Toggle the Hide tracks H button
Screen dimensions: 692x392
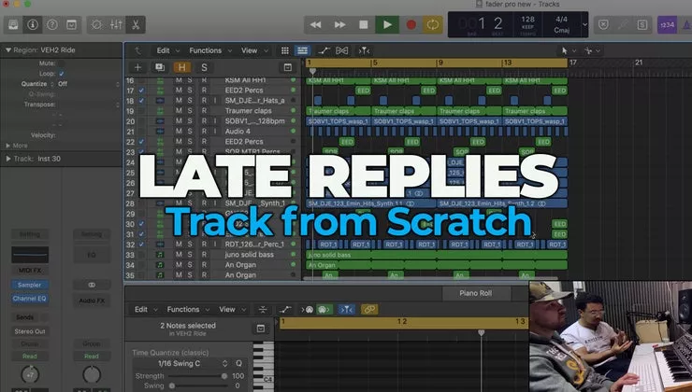click(181, 67)
